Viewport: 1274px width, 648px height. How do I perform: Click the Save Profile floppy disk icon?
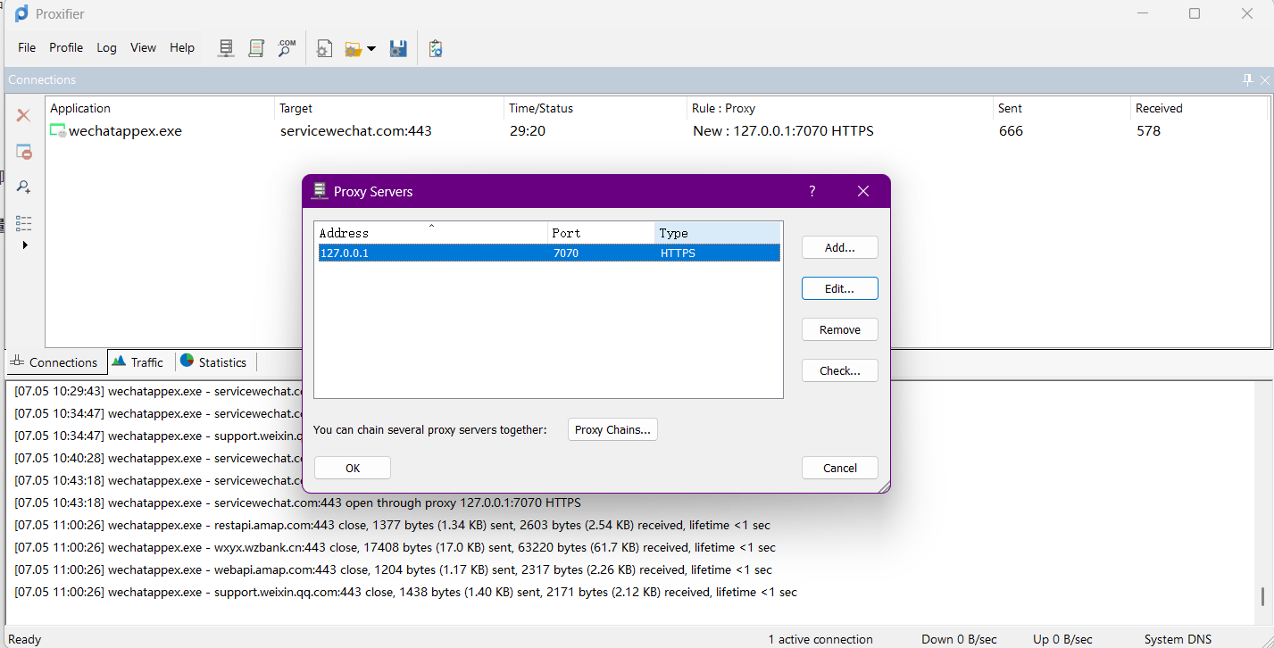pyautogui.click(x=398, y=48)
